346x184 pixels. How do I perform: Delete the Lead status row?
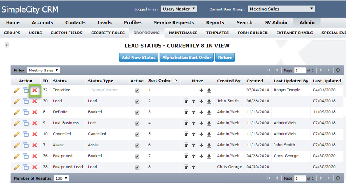point(35,101)
